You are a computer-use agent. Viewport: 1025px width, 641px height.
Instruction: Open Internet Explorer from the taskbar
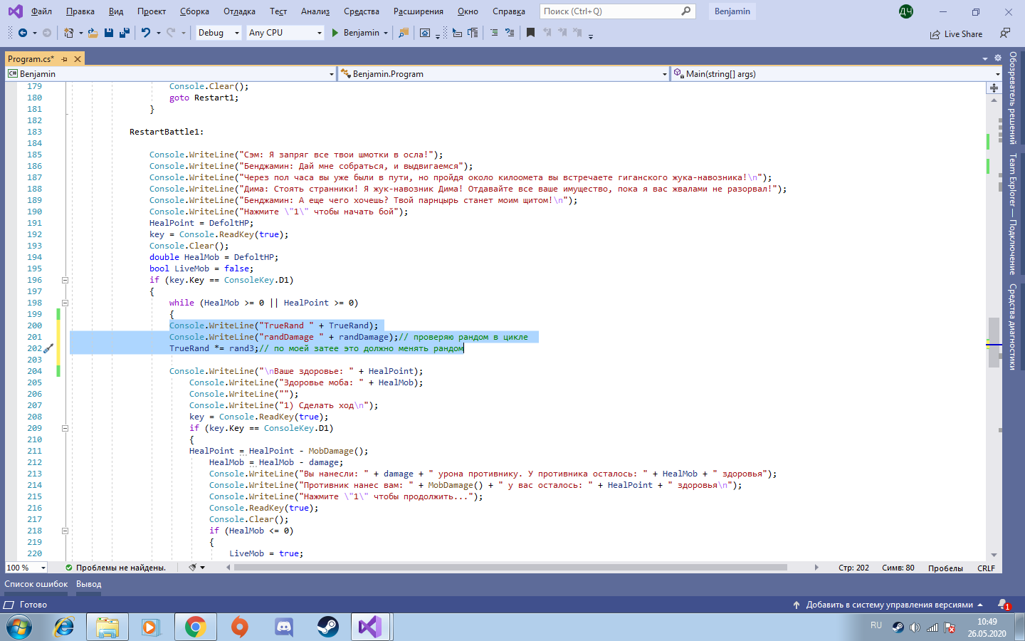pyautogui.click(x=64, y=627)
